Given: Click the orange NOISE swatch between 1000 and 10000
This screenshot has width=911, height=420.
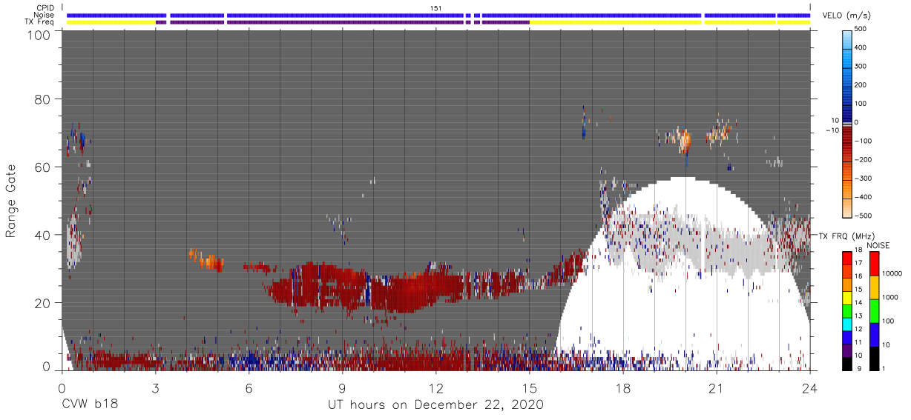Looking at the screenshot, I should pyautogui.click(x=875, y=287).
